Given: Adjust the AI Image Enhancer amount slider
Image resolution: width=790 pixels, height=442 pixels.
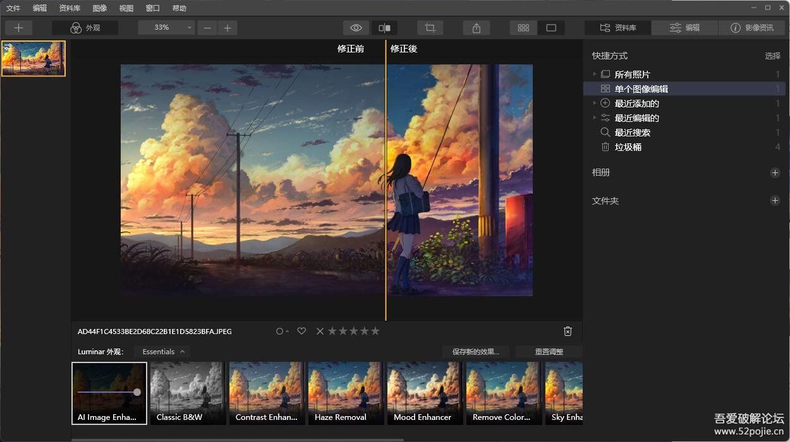Looking at the screenshot, I should pyautogui.click(x=137, y=392).
